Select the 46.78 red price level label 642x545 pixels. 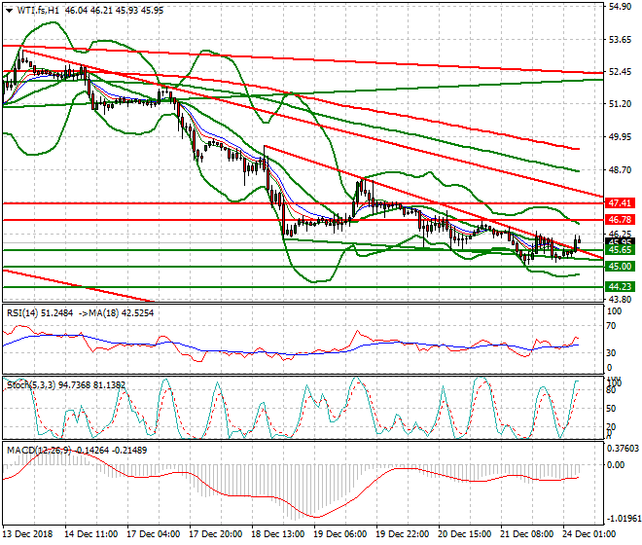coord(620,220)
